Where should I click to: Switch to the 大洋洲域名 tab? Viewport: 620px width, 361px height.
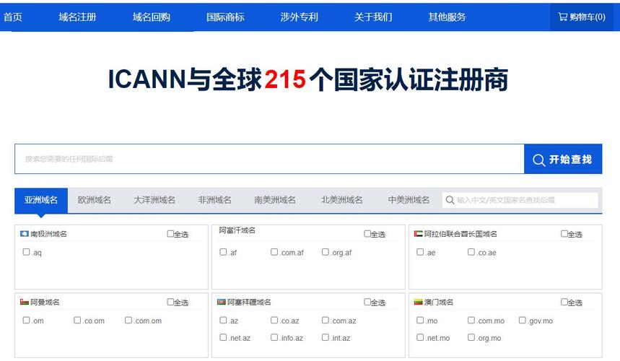pyautogui.click(x=154, y=200)
